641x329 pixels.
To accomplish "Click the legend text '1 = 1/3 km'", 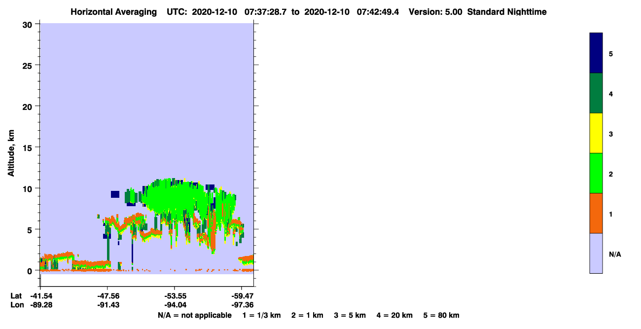I will 262,315.
